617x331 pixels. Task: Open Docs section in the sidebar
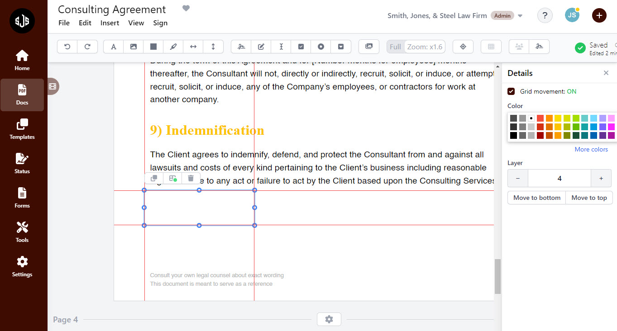[22, 95]
